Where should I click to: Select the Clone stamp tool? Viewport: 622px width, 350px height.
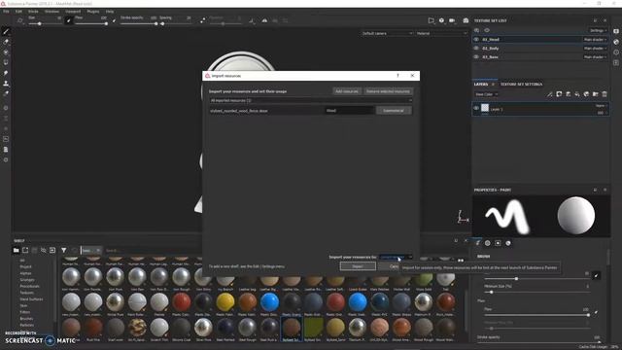(6, 84)
